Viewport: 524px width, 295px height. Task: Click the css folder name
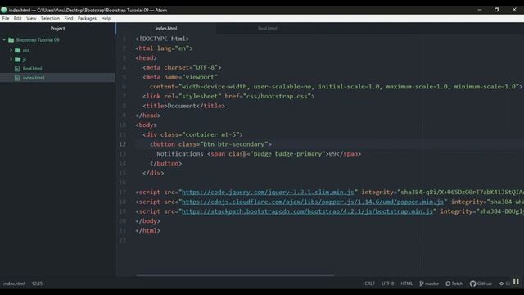tap(25, 50)
